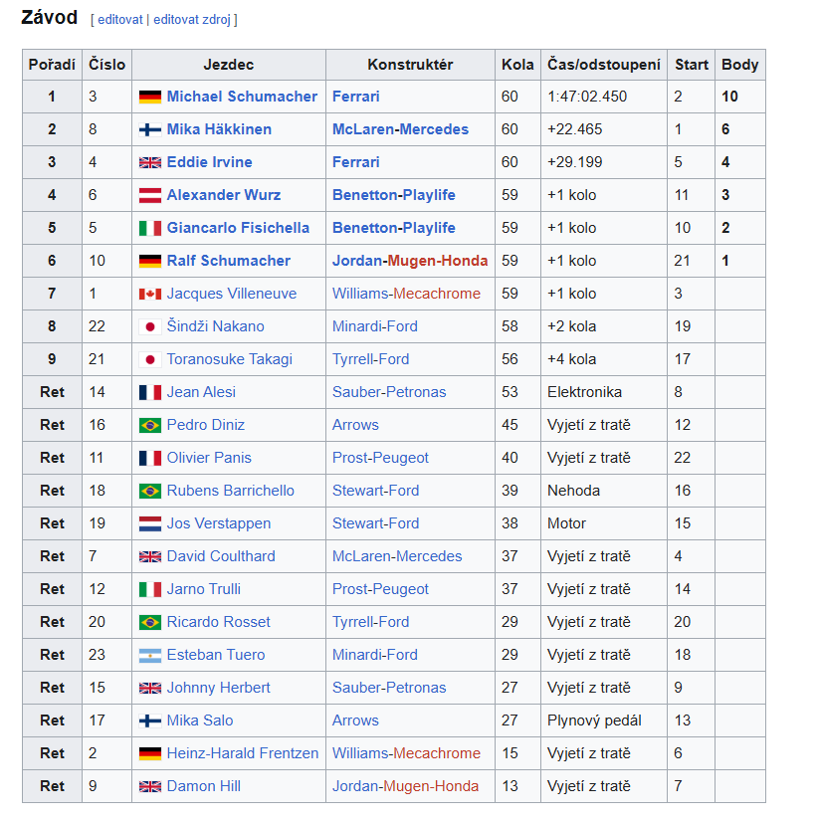Screen dimensions: 819x823
Task: Open the red Mugen-Honda link in Ralf Schumacher's row
Action: [438, 261]
